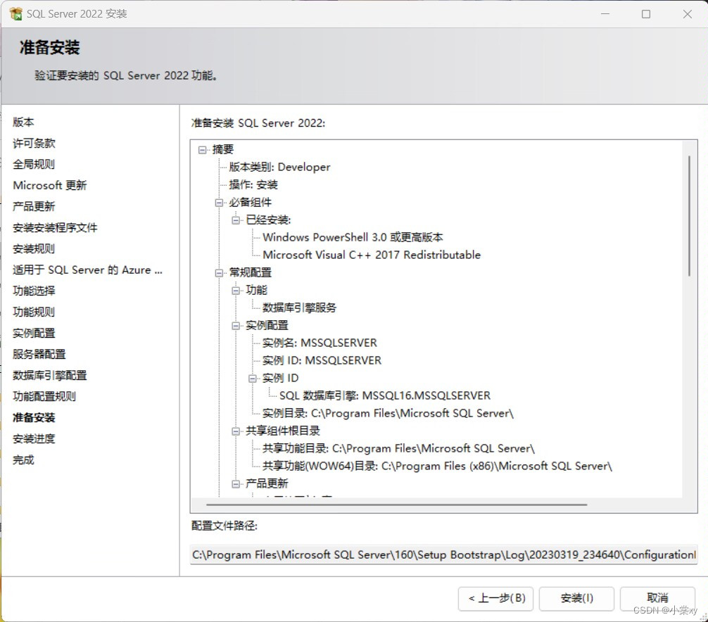The image size is (708, 622).
Task: Select the 安装安装程序文件 step
Action: 55,228
